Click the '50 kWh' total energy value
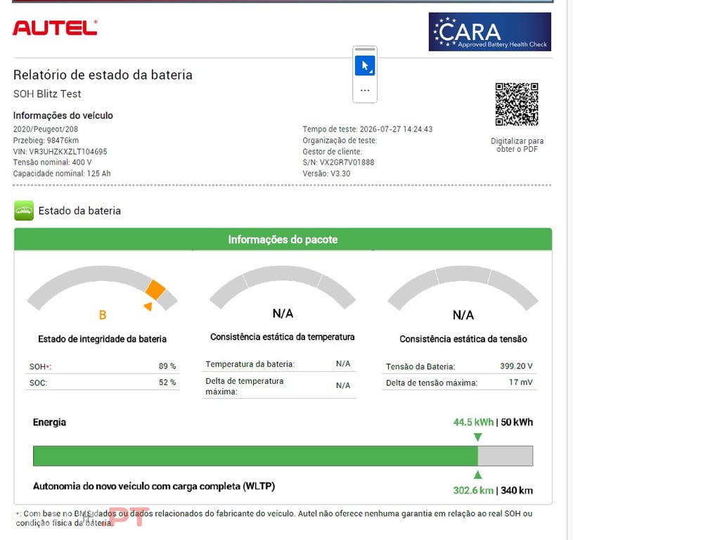720x540 pixels. point(517,422)
